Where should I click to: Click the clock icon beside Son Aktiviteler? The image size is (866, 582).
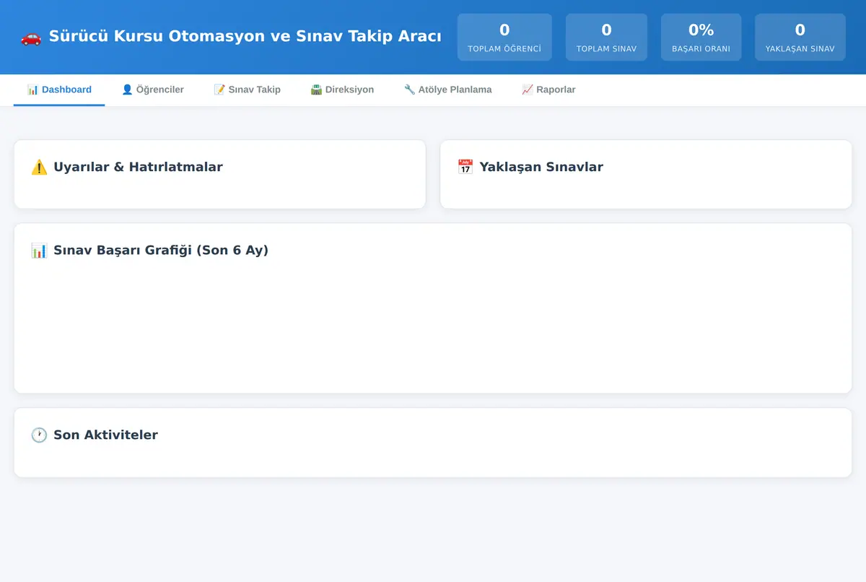(39, 435)
